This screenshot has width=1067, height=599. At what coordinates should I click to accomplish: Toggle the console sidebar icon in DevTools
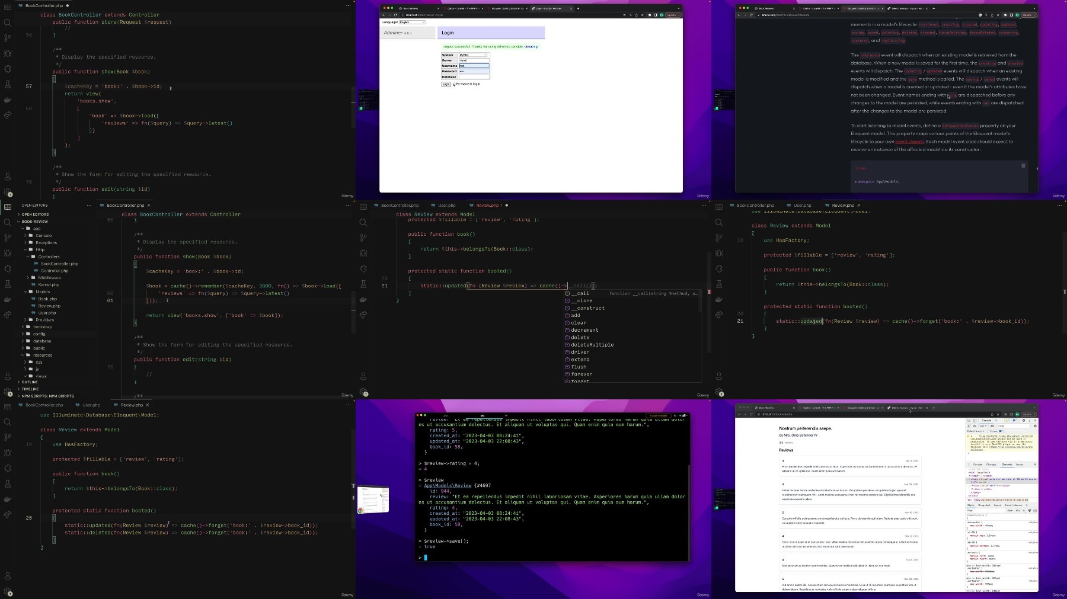click(x=969, y=426)
